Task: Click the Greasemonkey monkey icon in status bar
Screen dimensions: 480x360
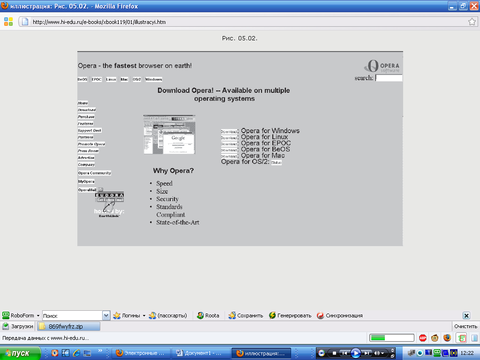Action: tap(435, 338)
